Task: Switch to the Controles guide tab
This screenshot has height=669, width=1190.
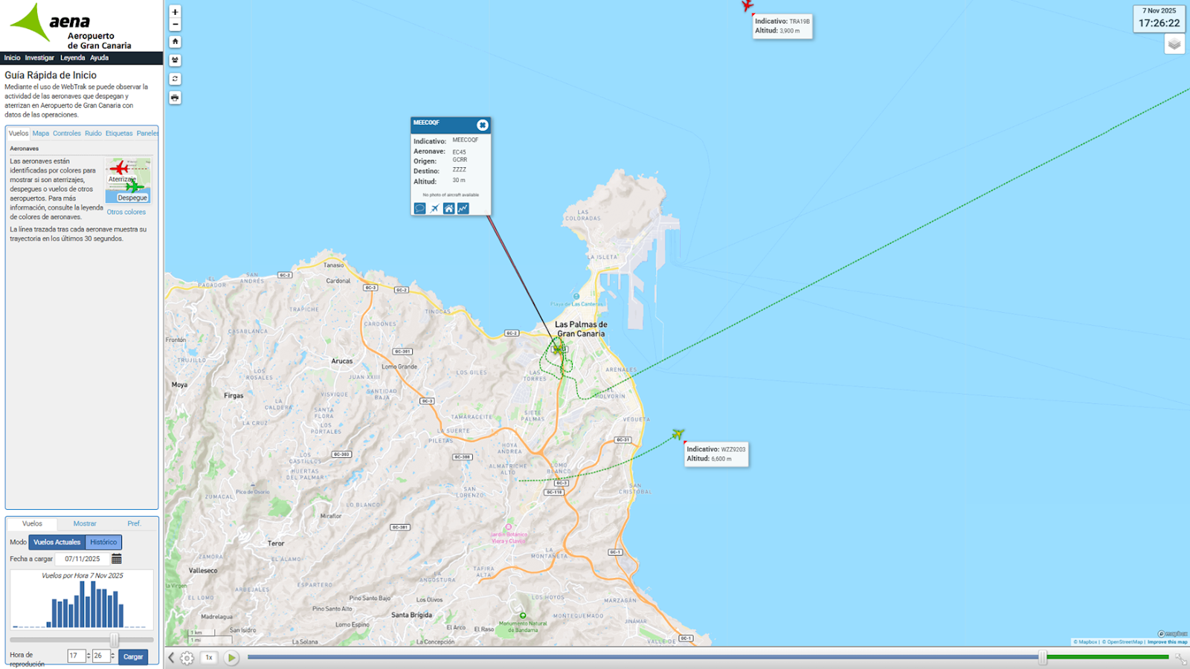Action: pos(67,134)
